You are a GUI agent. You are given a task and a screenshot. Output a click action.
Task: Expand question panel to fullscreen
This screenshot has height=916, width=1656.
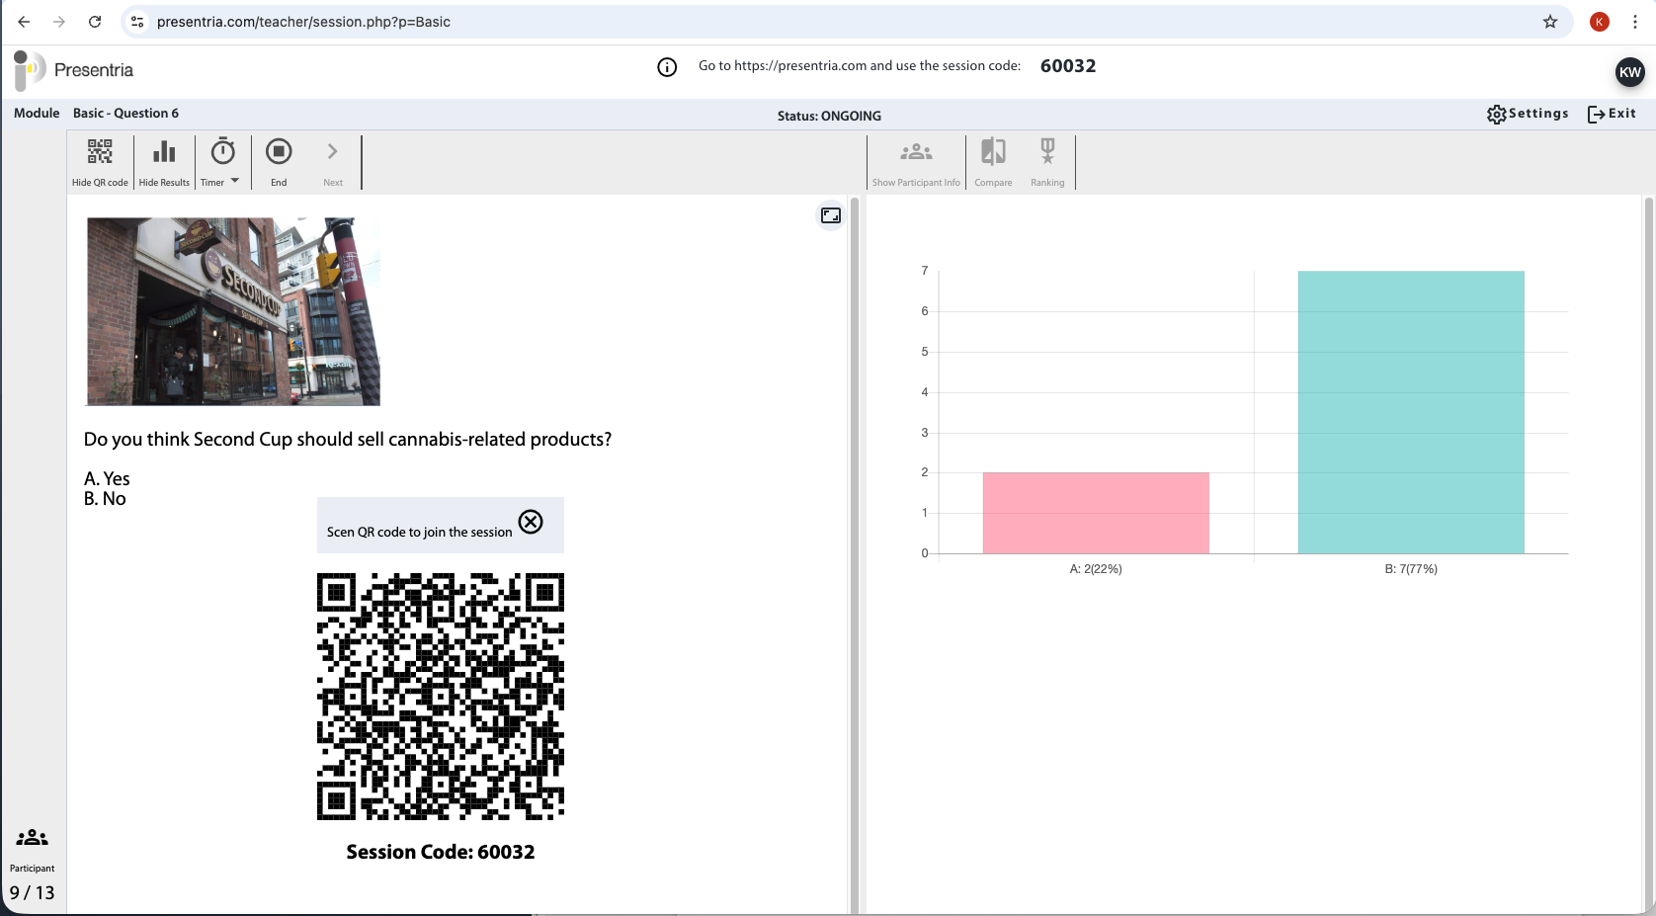(x=831, y=215)
